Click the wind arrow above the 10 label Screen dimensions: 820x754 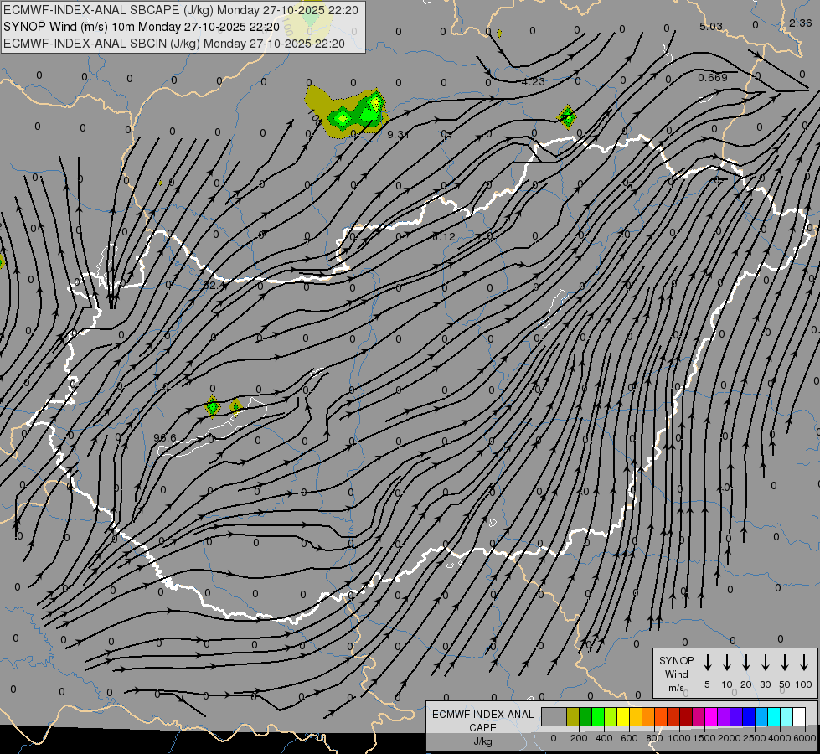(x=726, y=663)
